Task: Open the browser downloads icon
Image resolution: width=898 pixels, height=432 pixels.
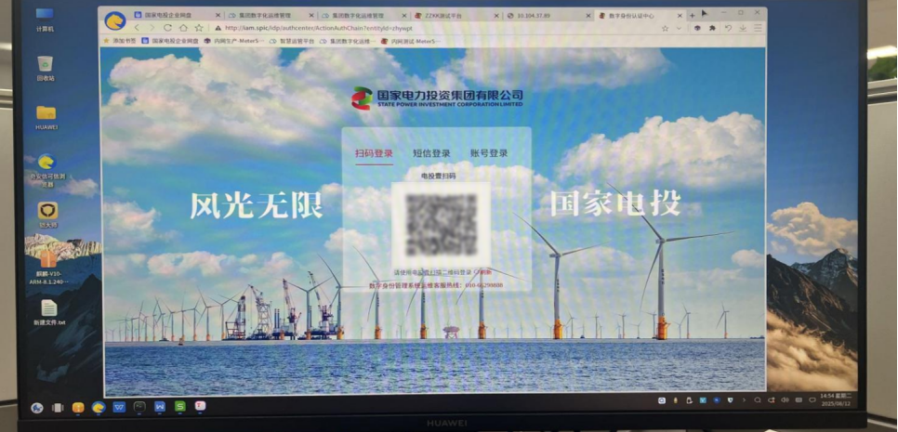Action: click(x=743, y=28)
